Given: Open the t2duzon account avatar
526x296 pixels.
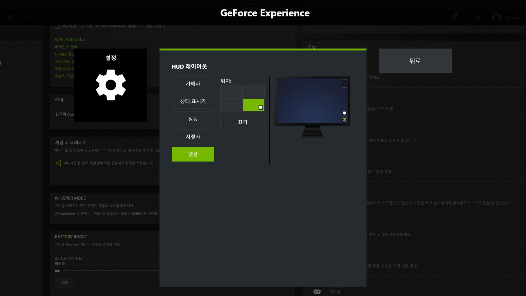Looking at the screenshot, I should pos(496,17).
